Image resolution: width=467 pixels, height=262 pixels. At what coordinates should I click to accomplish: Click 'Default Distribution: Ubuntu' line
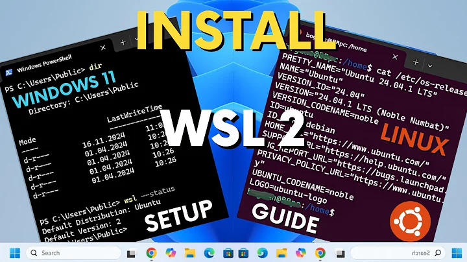[101, 216]
